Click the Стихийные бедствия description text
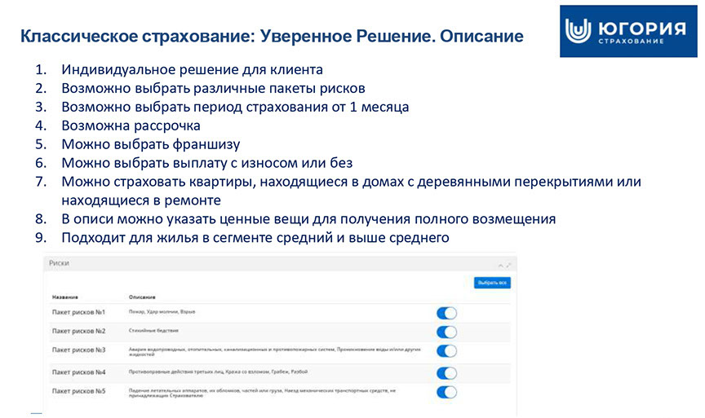 coord(153,331)
